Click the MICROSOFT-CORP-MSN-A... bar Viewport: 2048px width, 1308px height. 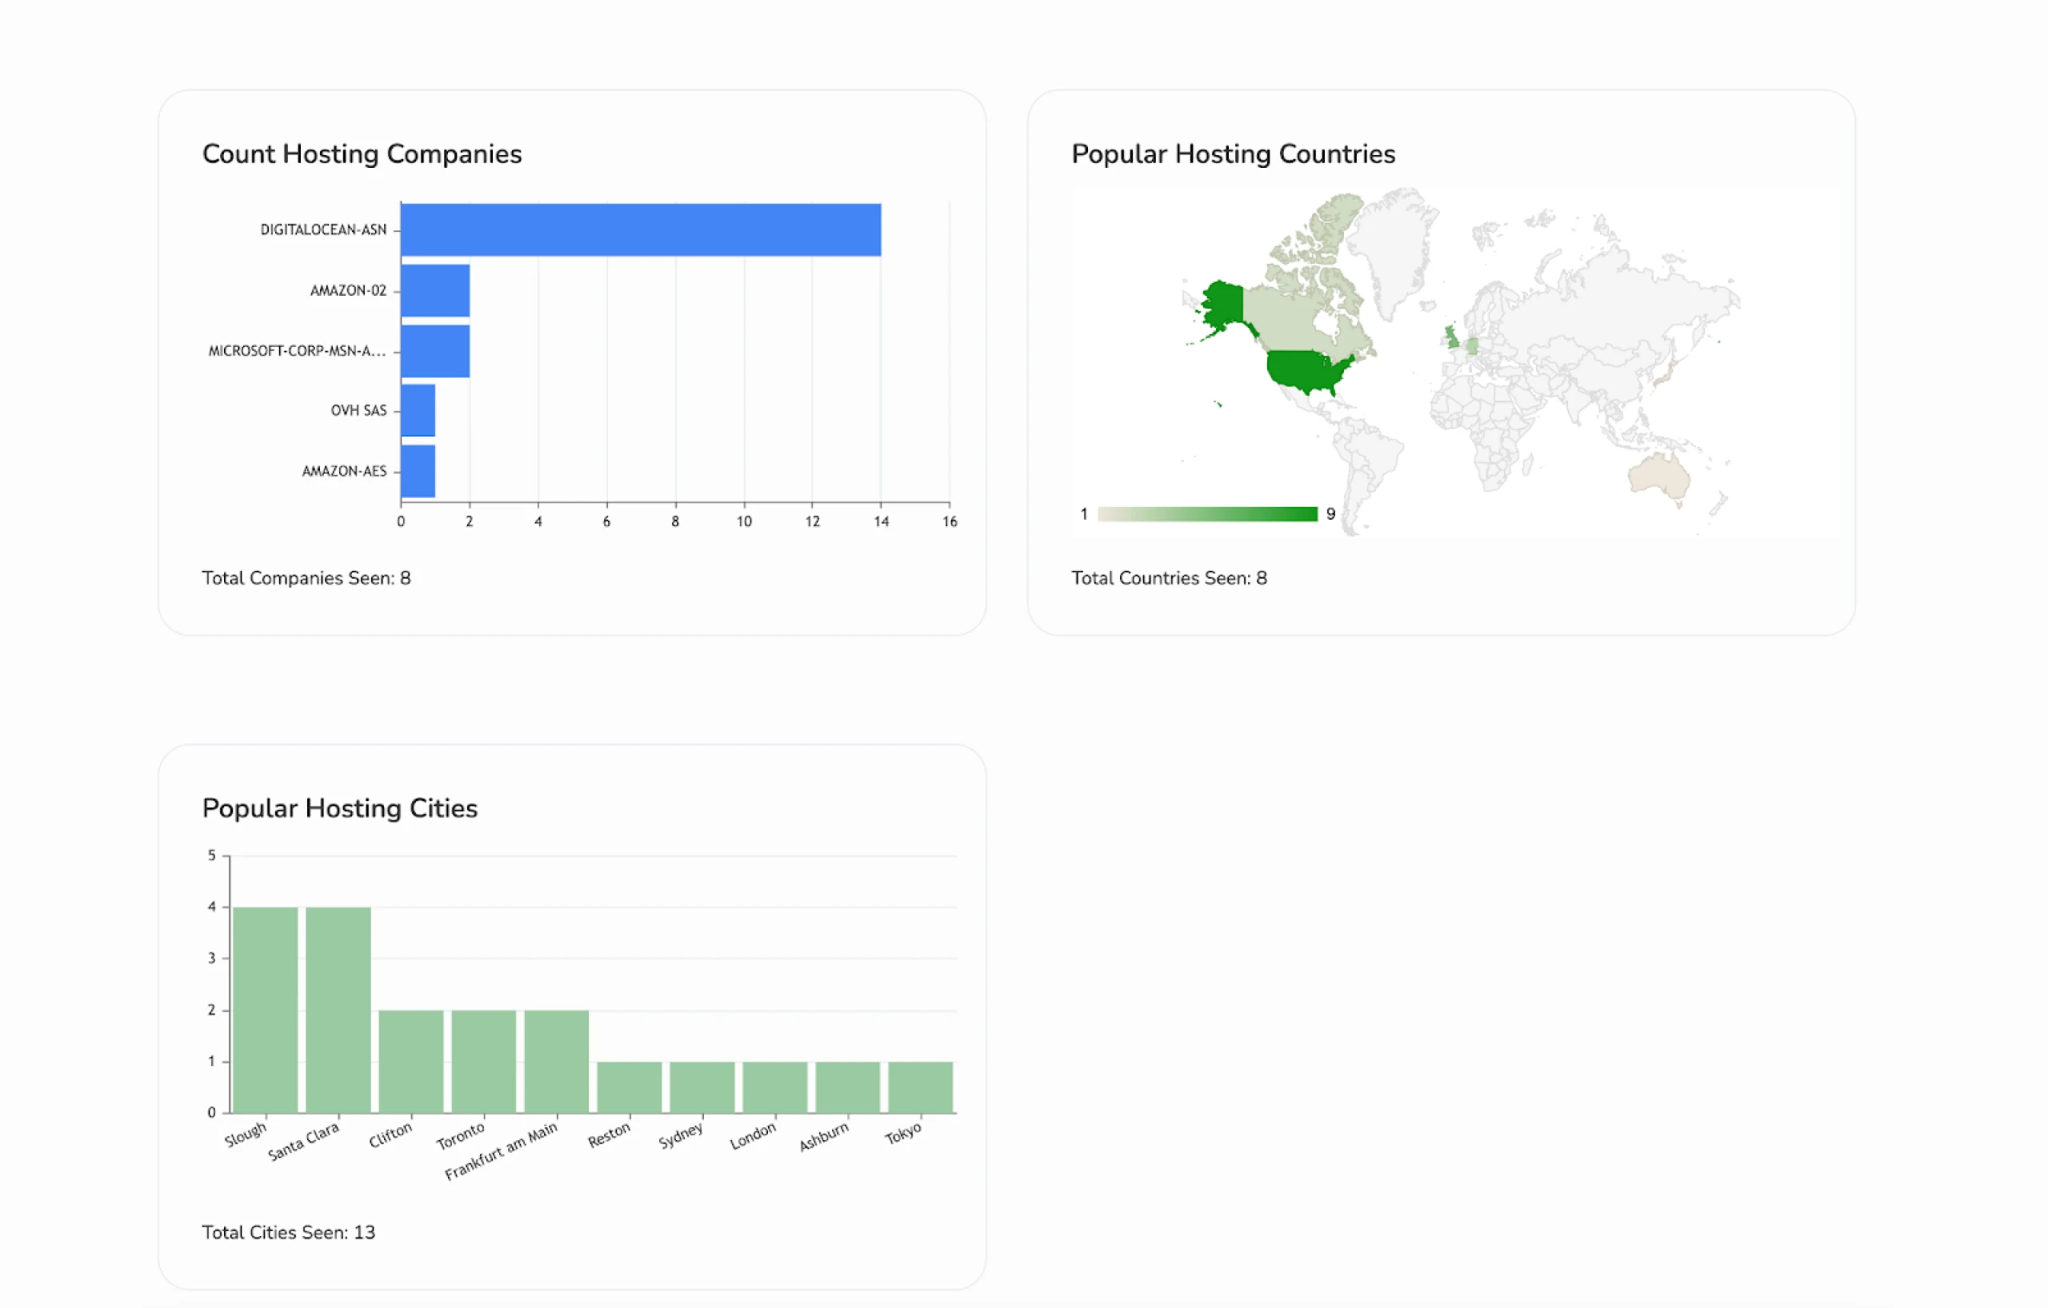(x=435, y=351)
